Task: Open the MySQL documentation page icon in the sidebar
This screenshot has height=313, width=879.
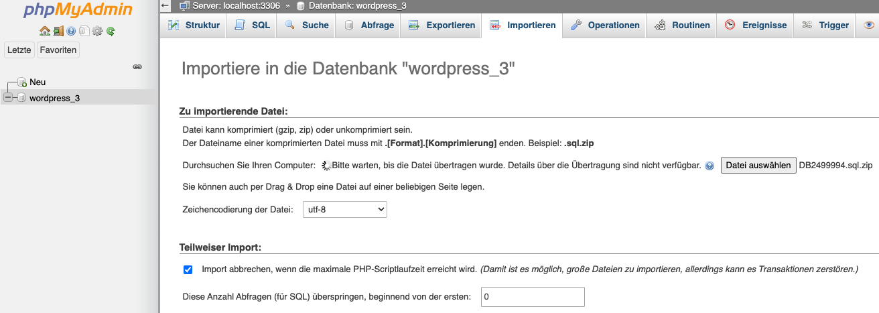Action: pyautogui.click(x=84, y=31)
